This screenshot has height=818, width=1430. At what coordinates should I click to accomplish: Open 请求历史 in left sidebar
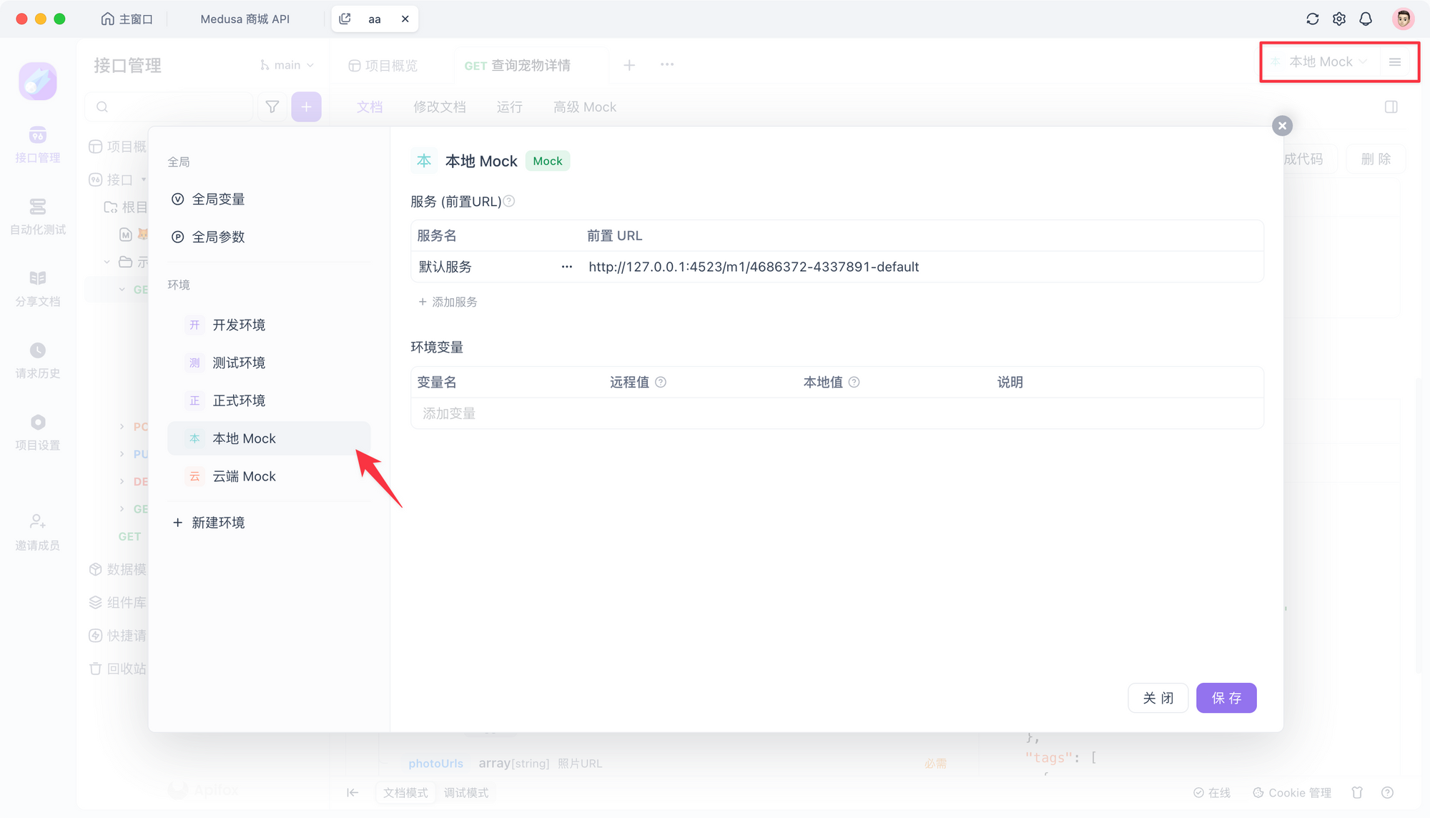pos(38,361)
